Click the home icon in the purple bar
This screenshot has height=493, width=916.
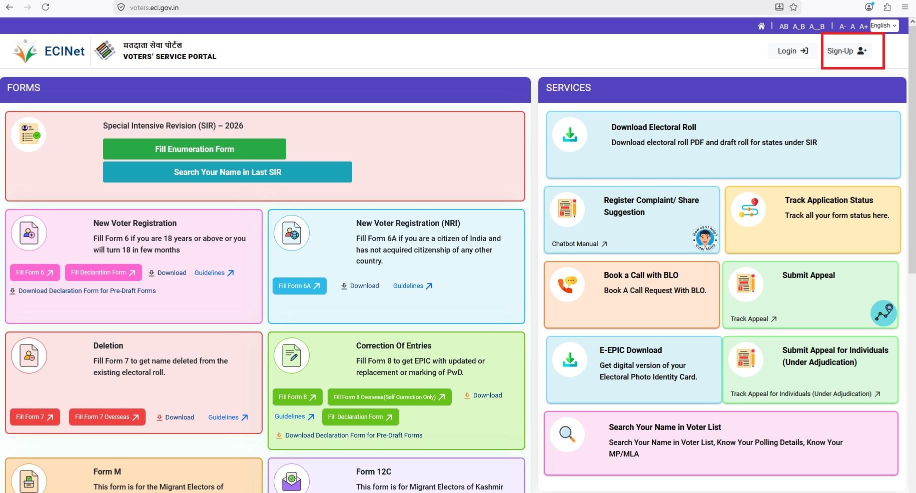tap(761, 26)
